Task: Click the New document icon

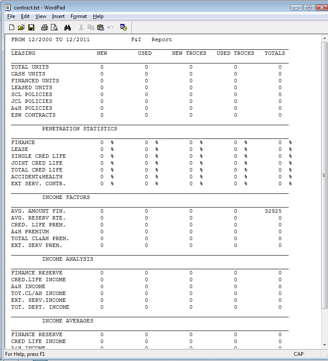Action: point(12,27)
